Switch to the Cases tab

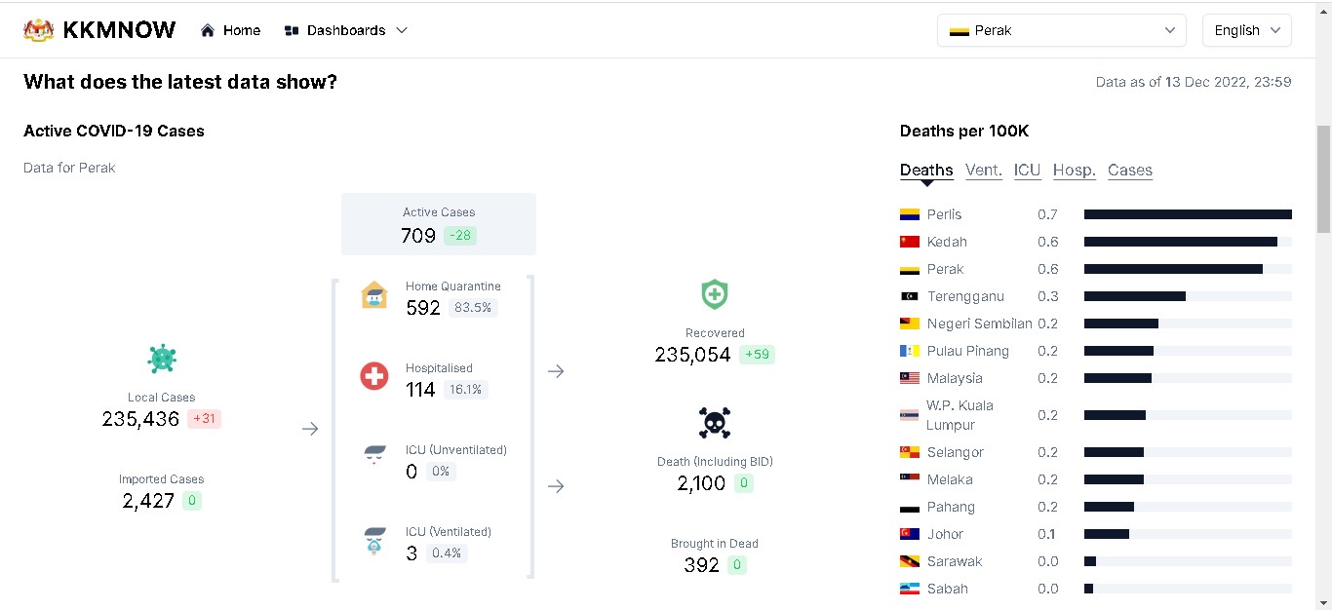[x=1129, y=170]
